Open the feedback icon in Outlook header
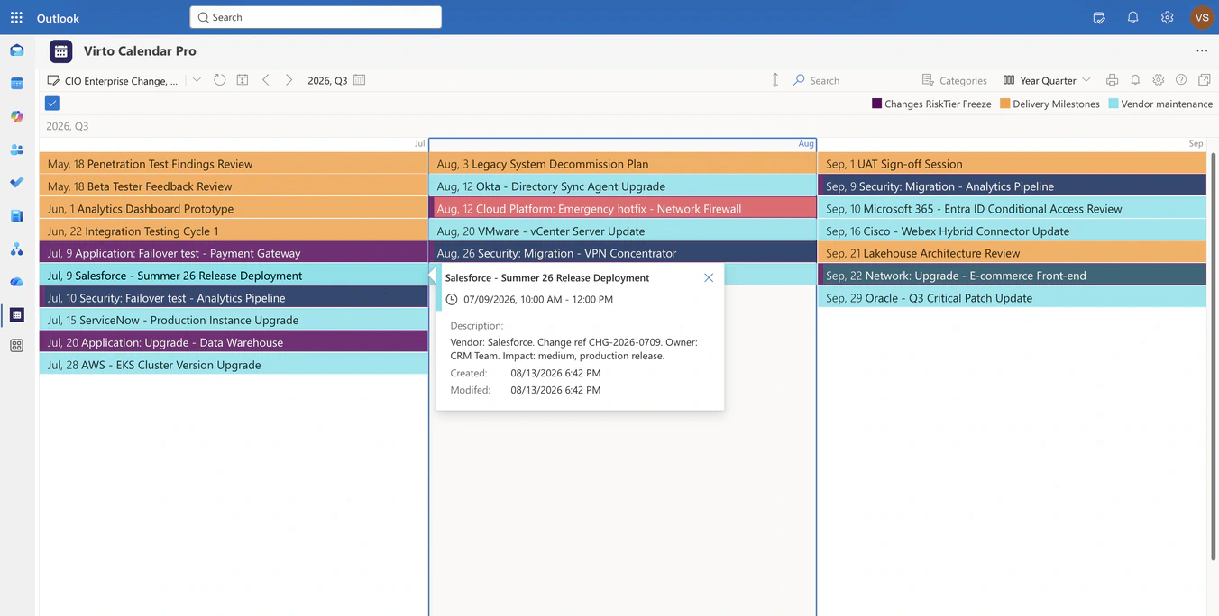Viewport: 1219px width, 616px height. [1099, 17]
